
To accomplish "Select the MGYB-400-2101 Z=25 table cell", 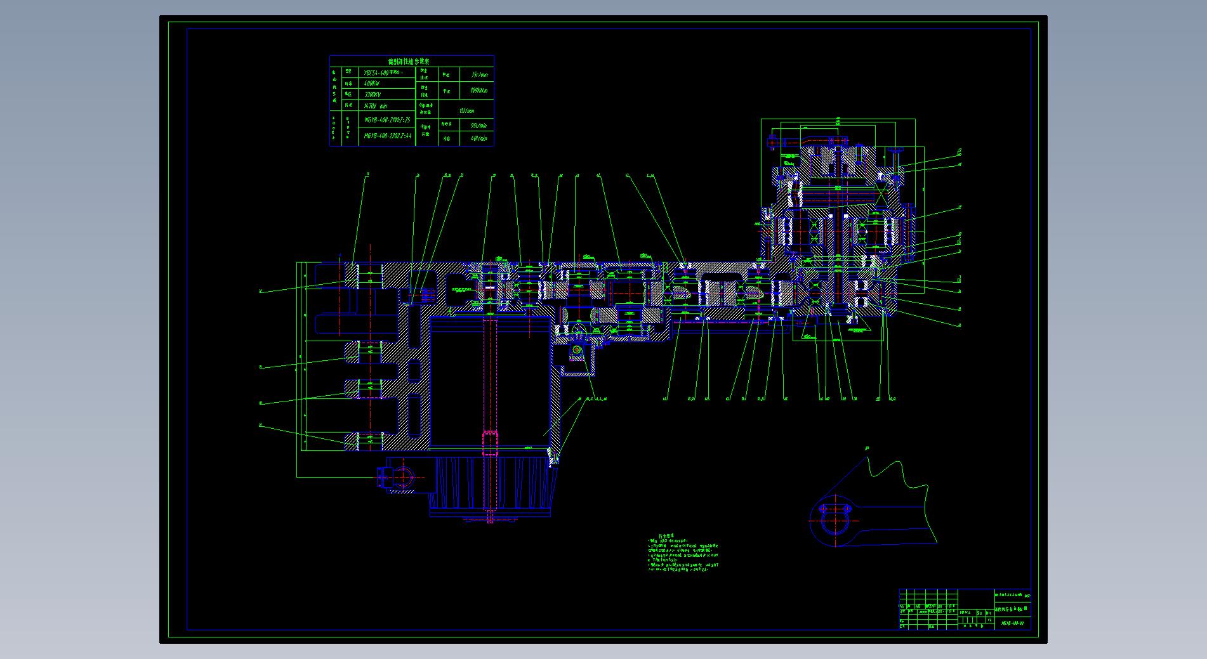I will coord(387,119).
